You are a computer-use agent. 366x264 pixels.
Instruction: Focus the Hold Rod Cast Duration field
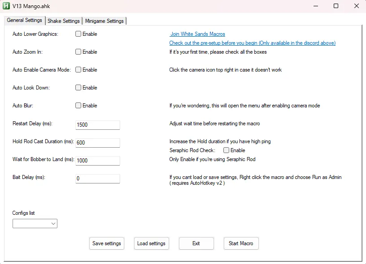click(x=98, y=143)
